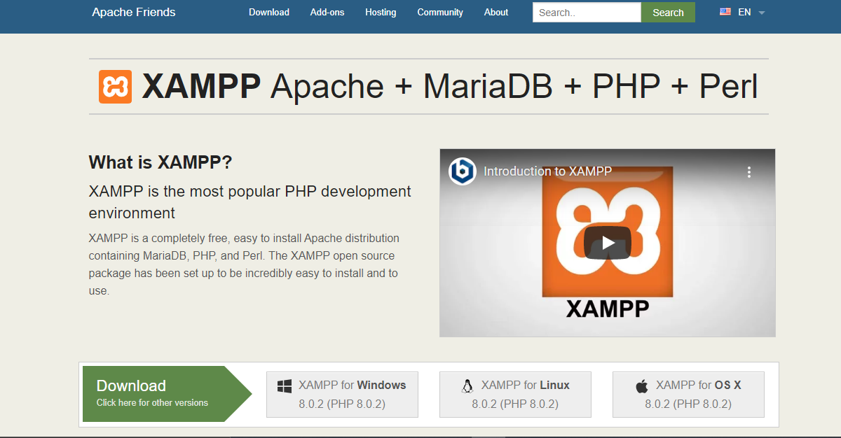The image size is (841, 438).
Task: Click the US flag language icon
Action: pos(725,12)
